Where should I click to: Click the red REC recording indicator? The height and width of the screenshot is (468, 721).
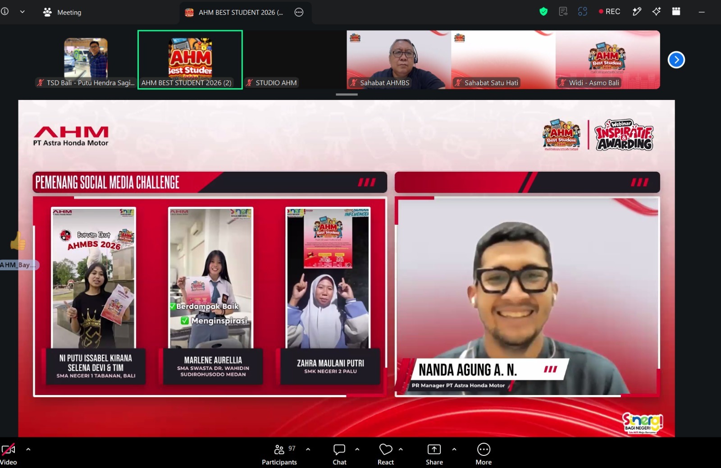tap(609, 12)
